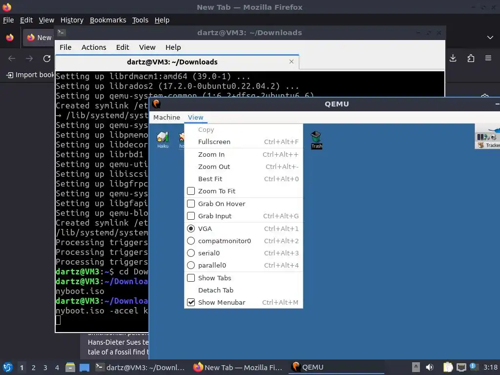Expand the Firefox list all tabs chevron

point(490,38)
